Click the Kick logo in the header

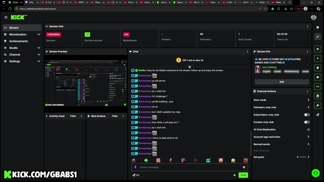click(x=19, y=17)
